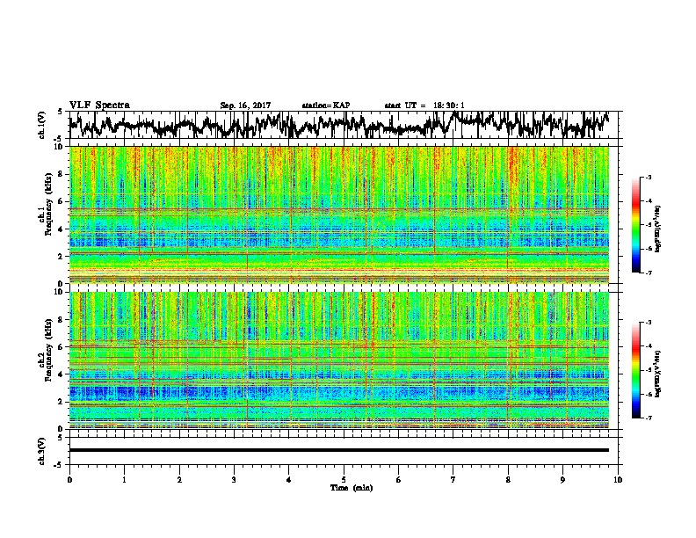Image resolution: width=696 pixels, height=538 pixels.
Task: Select the date text "Sep. 16, 2017"
Action: 245,105
